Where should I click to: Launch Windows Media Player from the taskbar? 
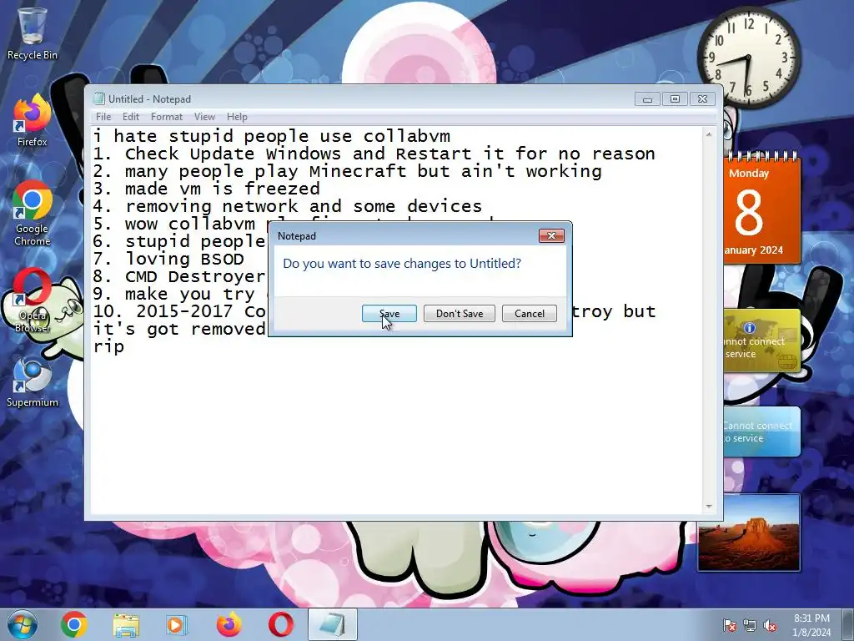(177, 624)
